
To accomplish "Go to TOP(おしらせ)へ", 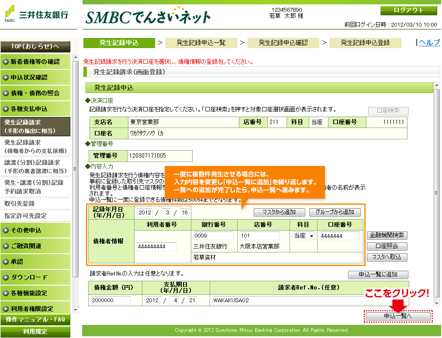I will (35, 47).
